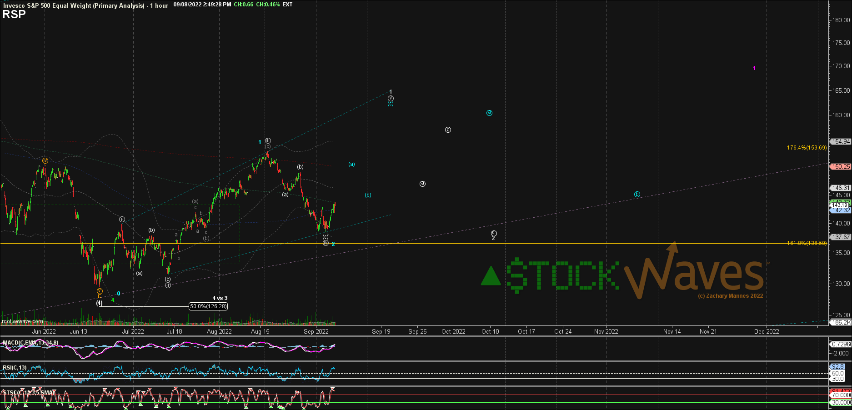Select the MACD(C,EMA,13,34,8) indicator label

click(30, 343)
